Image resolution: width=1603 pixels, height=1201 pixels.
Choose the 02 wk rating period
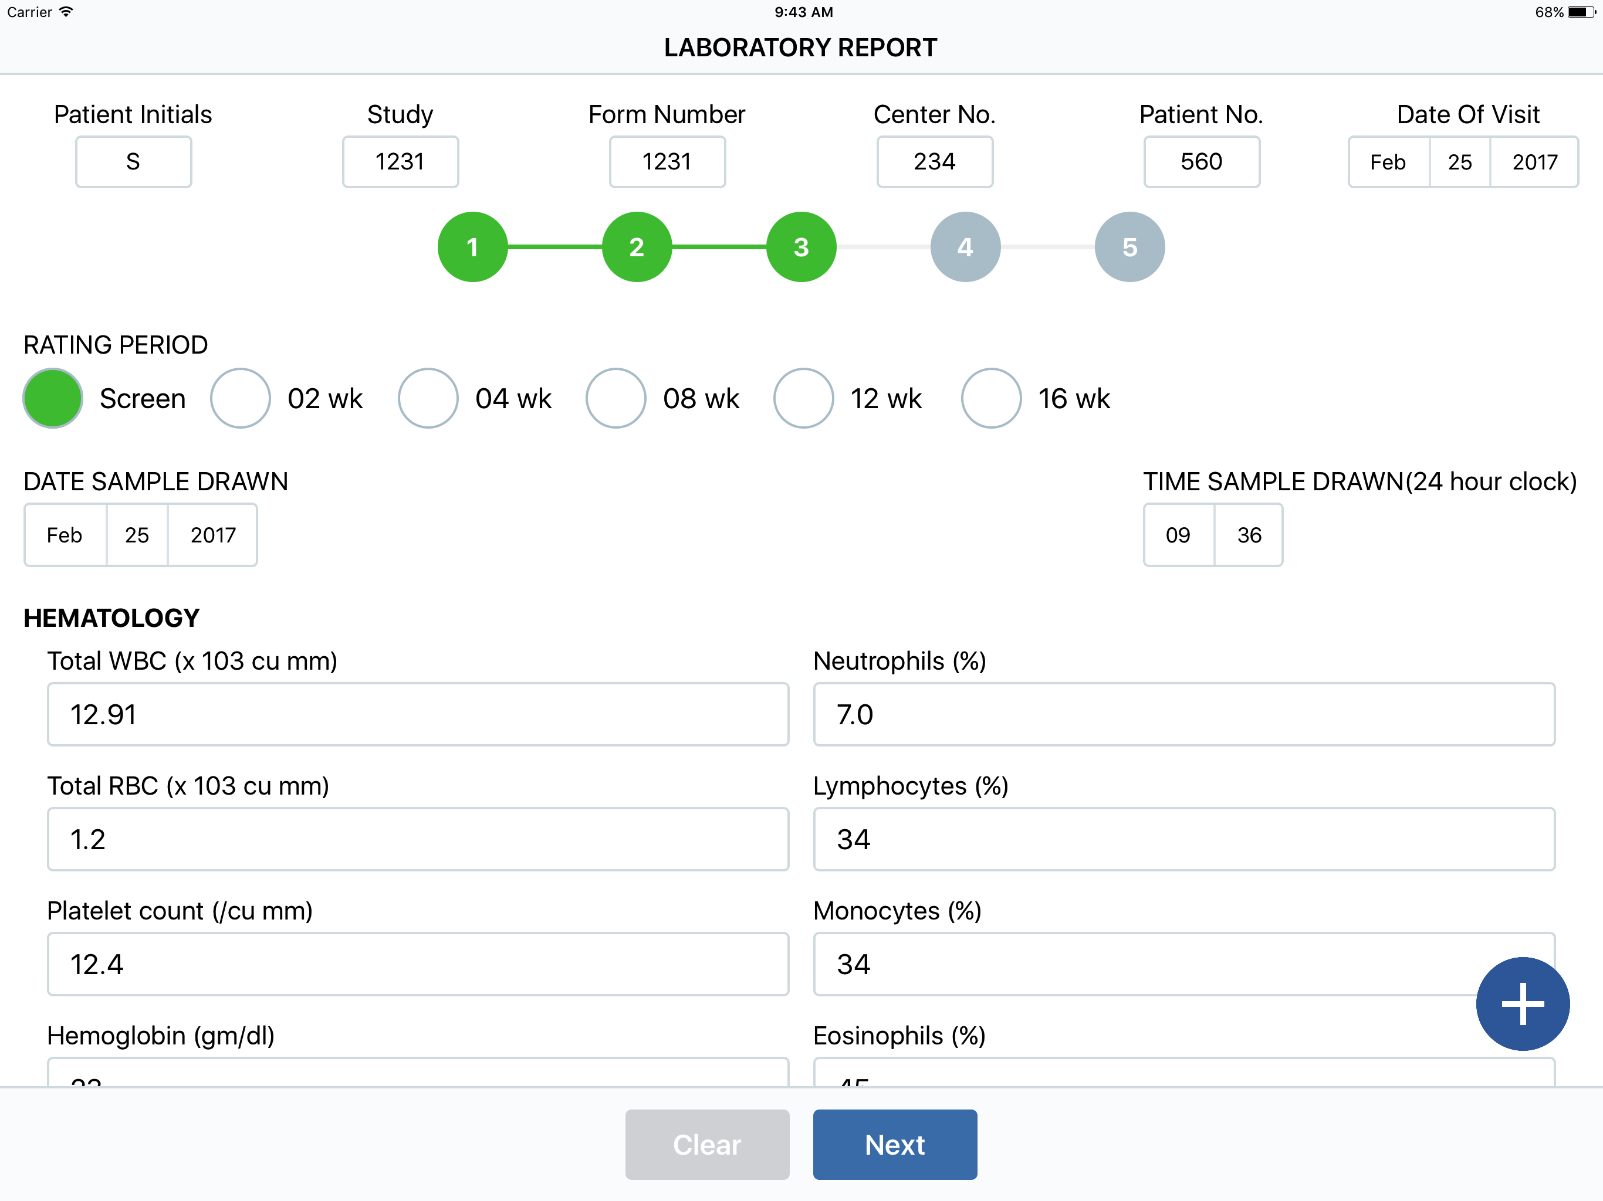241,398
